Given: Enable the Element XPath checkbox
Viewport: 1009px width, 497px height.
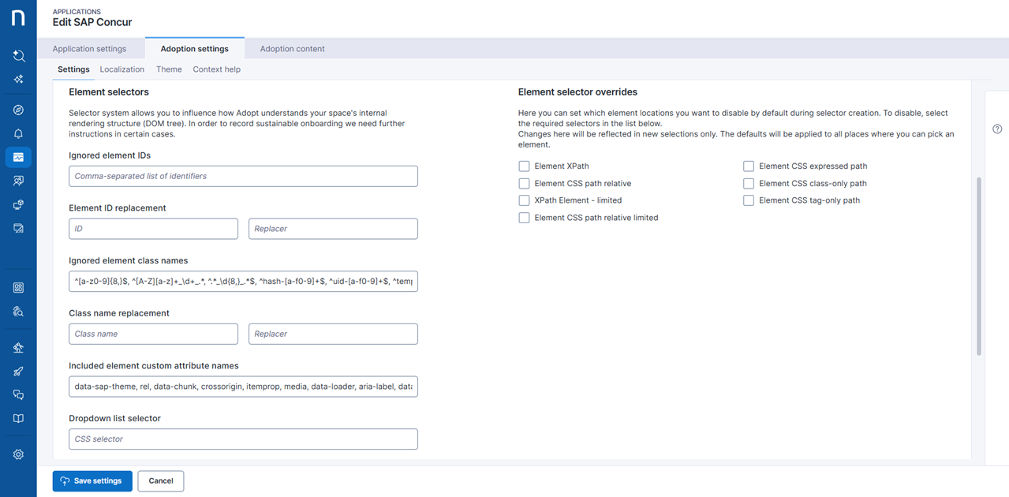Looking at the screenshot, I should (524, 166).
